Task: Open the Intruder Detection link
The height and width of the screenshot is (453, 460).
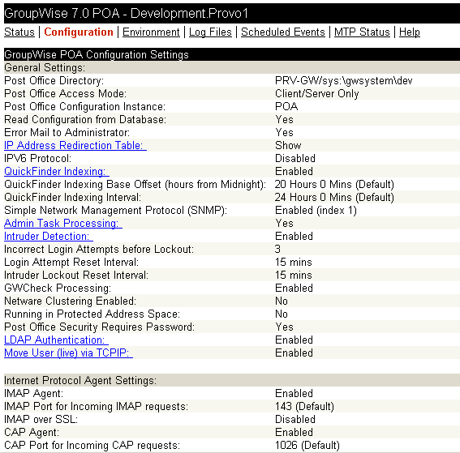Action: click(49, 236)
